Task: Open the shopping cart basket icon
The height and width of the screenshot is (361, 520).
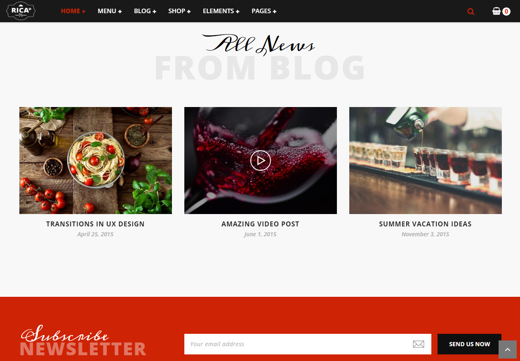Action: pyautogui.click(x=496, y=11)
